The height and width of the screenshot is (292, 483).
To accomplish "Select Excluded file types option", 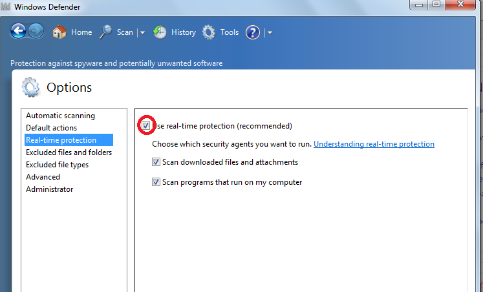I will (58, 165).
